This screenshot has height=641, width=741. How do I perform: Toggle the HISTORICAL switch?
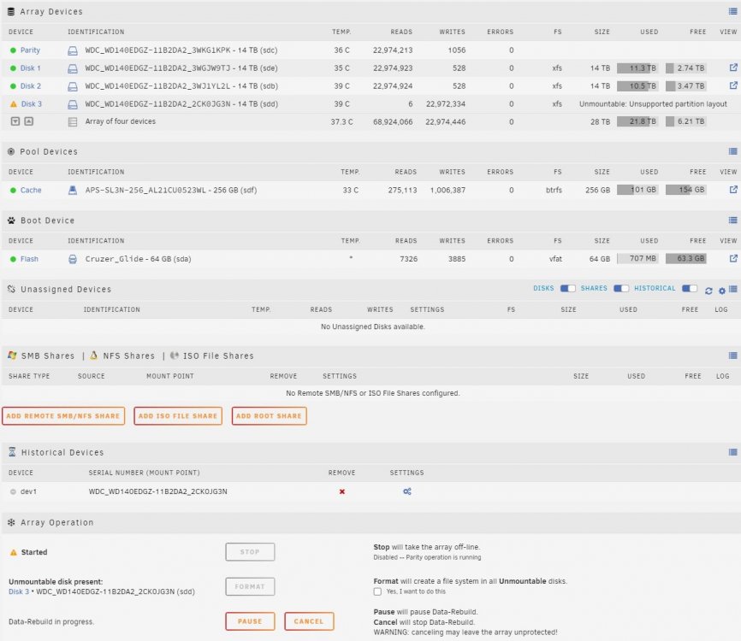[x=690, y=288]
